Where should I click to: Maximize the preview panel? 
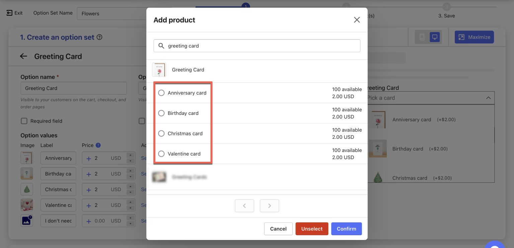click(x=474, y=37)
